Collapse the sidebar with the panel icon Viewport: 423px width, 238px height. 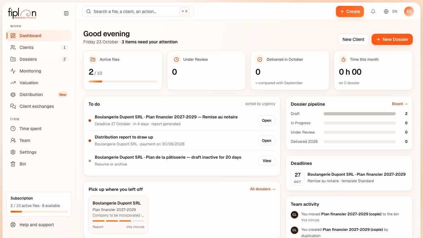point(66,13)
